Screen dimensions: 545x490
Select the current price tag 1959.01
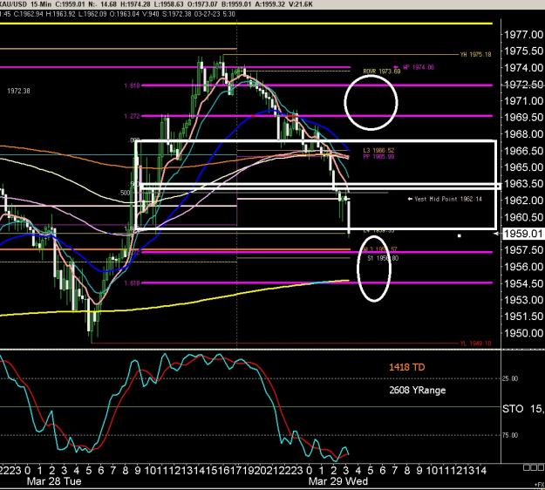523,234
